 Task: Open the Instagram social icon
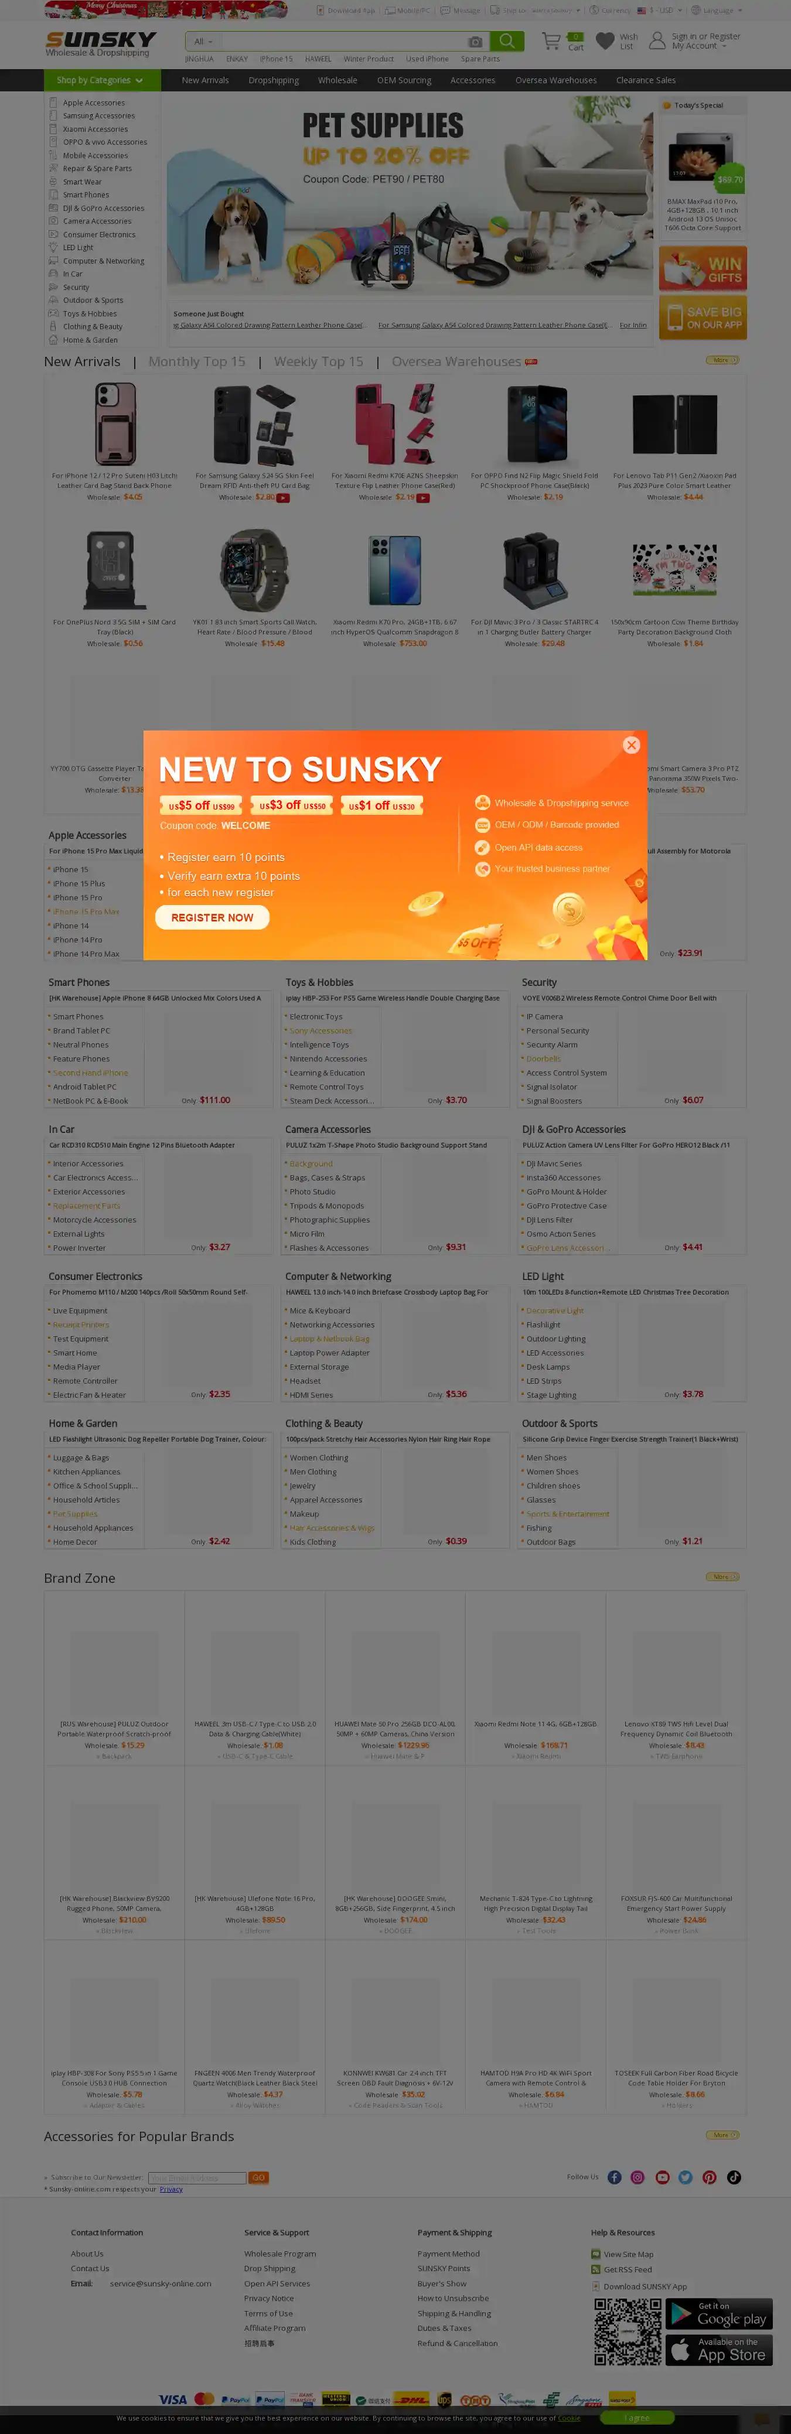point(638,2177)
